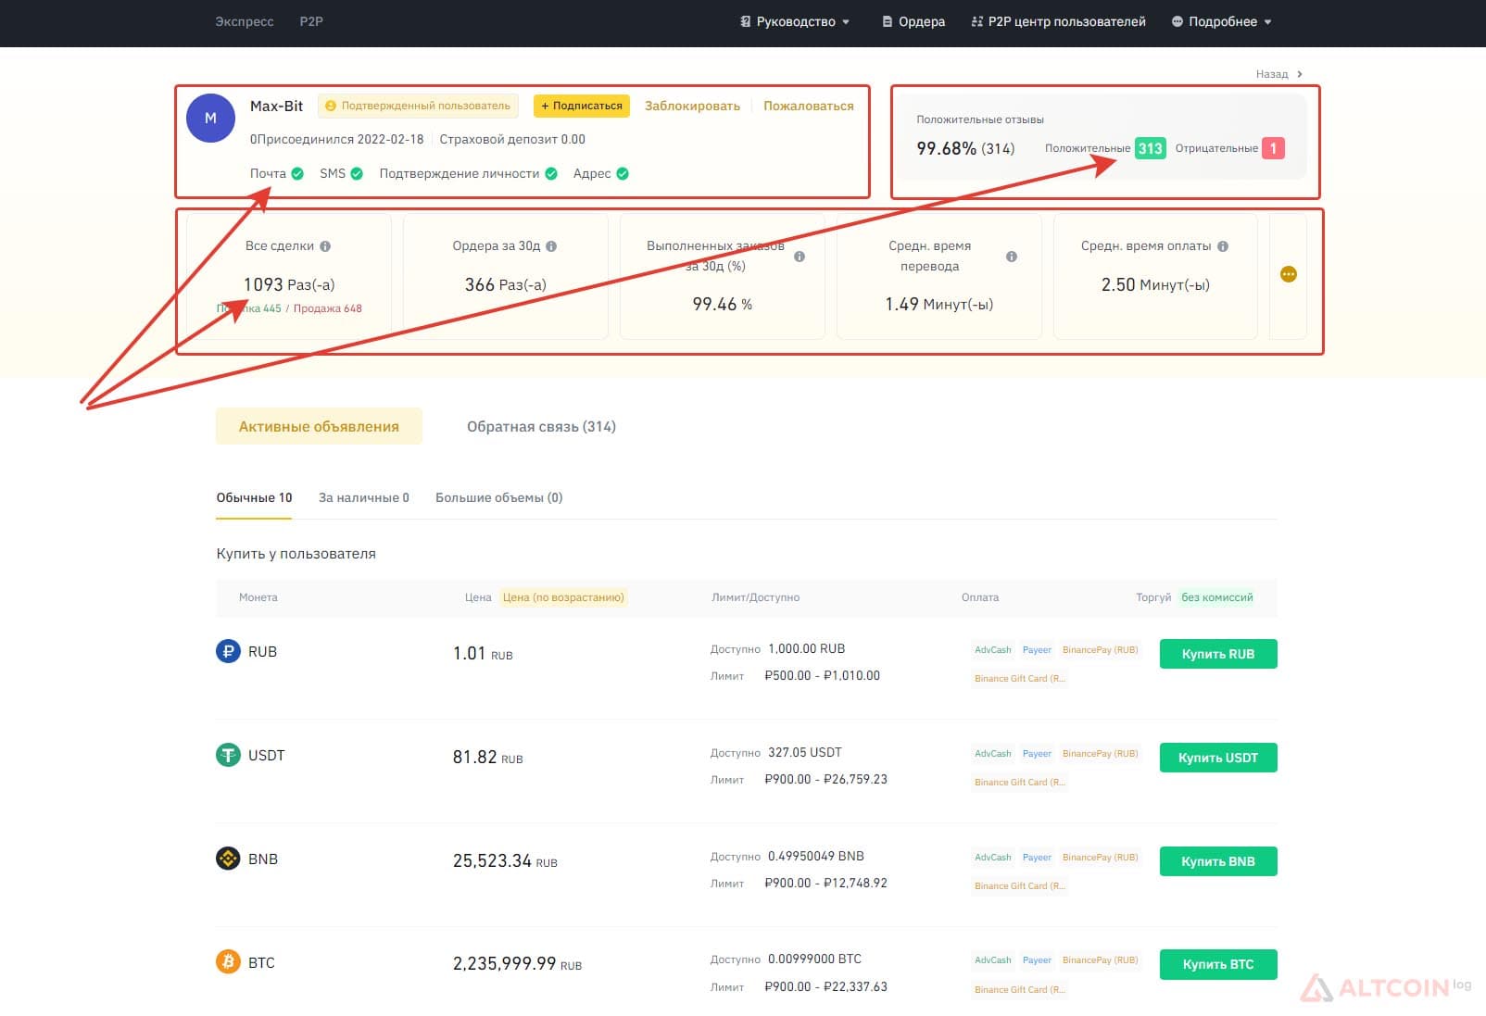Go back via the Назад arrow link
This screenshot has height=1016, width=1486.
(x=1279, y=74)
